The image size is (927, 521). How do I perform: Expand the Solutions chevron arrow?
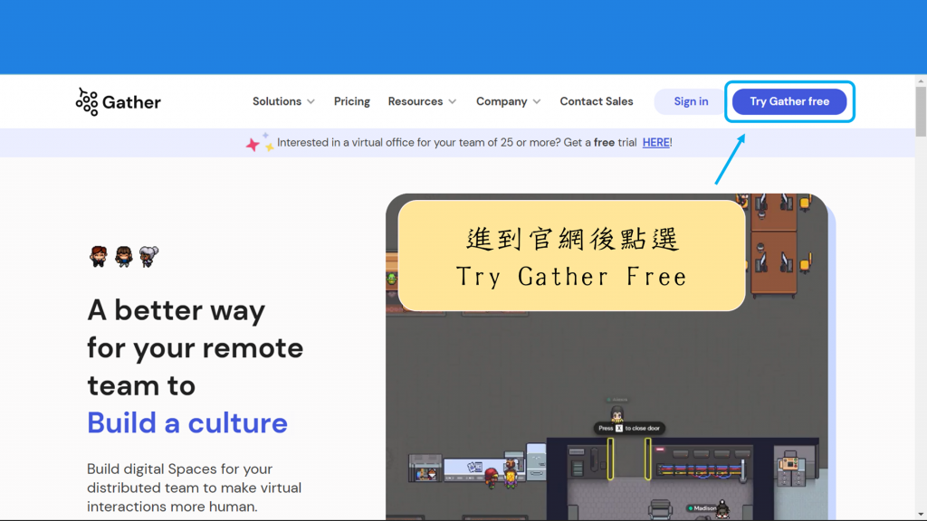[x=311, y=101]
